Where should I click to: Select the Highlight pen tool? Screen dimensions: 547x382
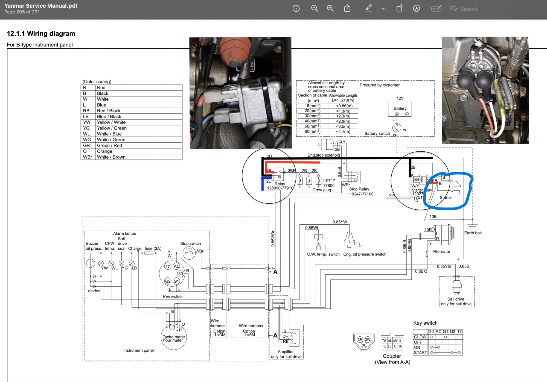click(x=369, y=8)
